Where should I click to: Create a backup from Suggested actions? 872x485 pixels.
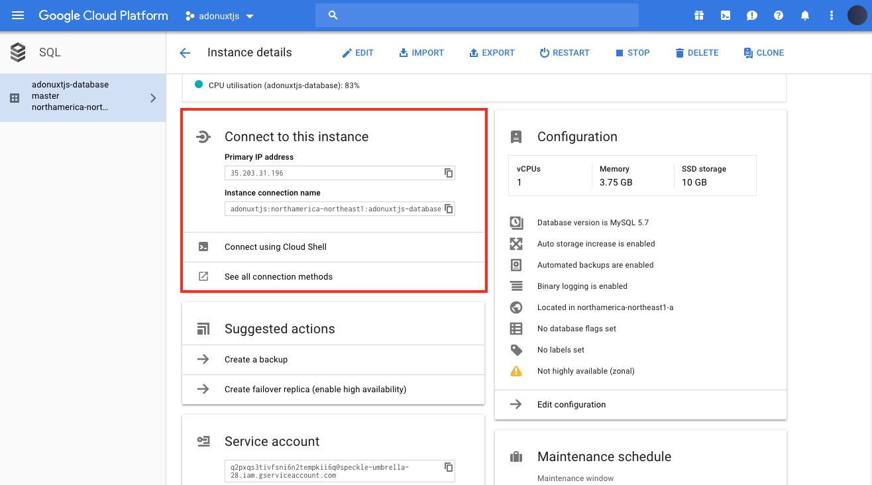[x=256, y=359]
